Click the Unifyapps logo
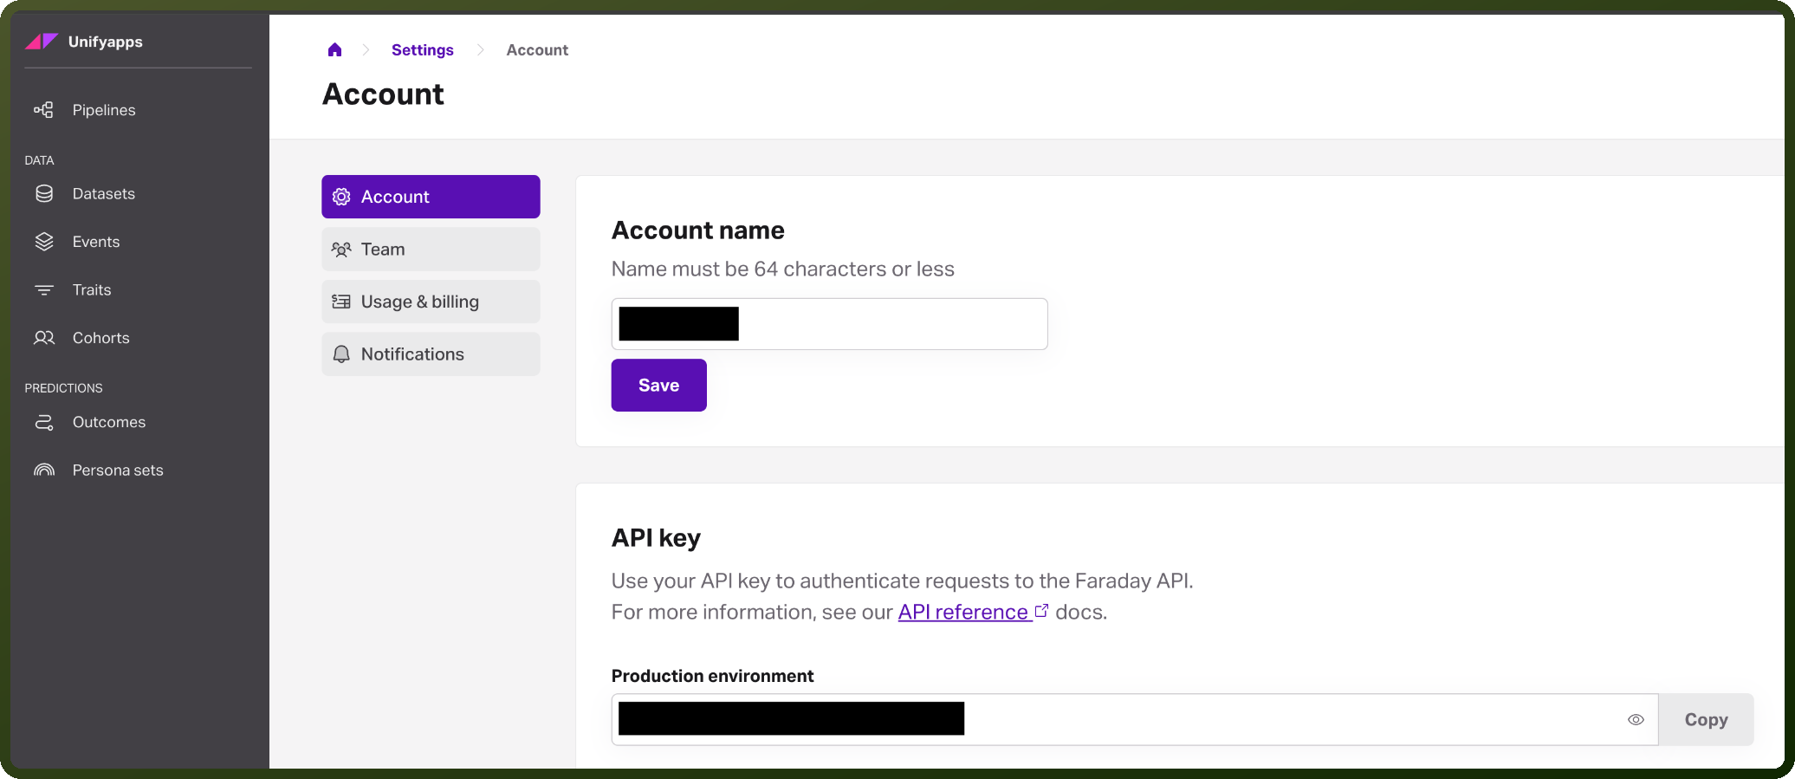This screenshot has height=779, width=1795. 42,41
